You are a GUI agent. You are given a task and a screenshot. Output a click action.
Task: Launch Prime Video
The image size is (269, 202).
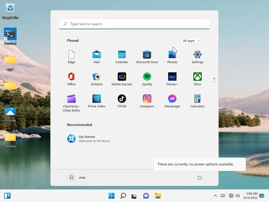pos(97,101)
